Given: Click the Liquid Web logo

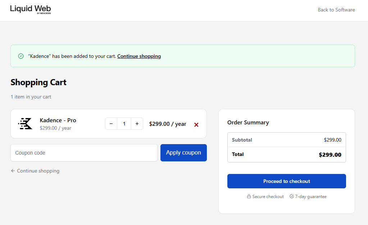Looking at the screenshot, I should [31, 9].
